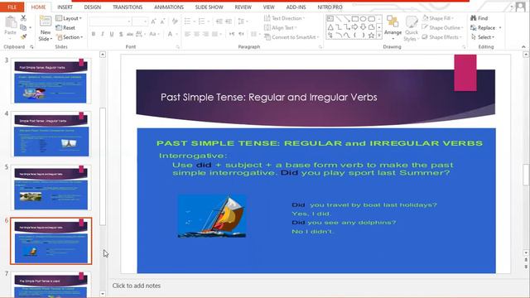This screenshot has width=530, height=298.
Task: Switch to the ANIMATIONS tab
Action: (169, 7)
